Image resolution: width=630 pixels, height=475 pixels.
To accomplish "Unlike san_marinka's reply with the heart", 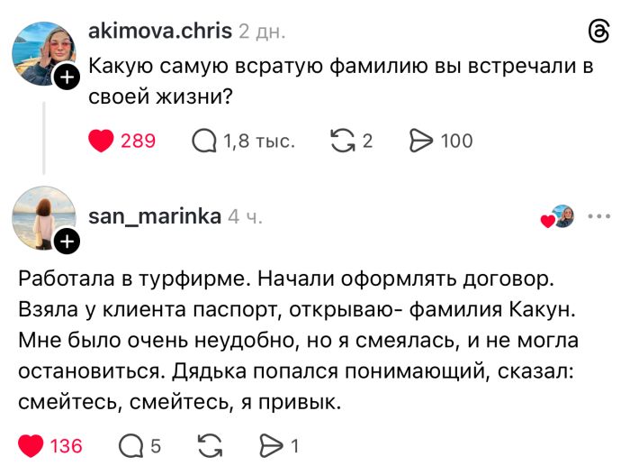I will [x=31, y=445].
